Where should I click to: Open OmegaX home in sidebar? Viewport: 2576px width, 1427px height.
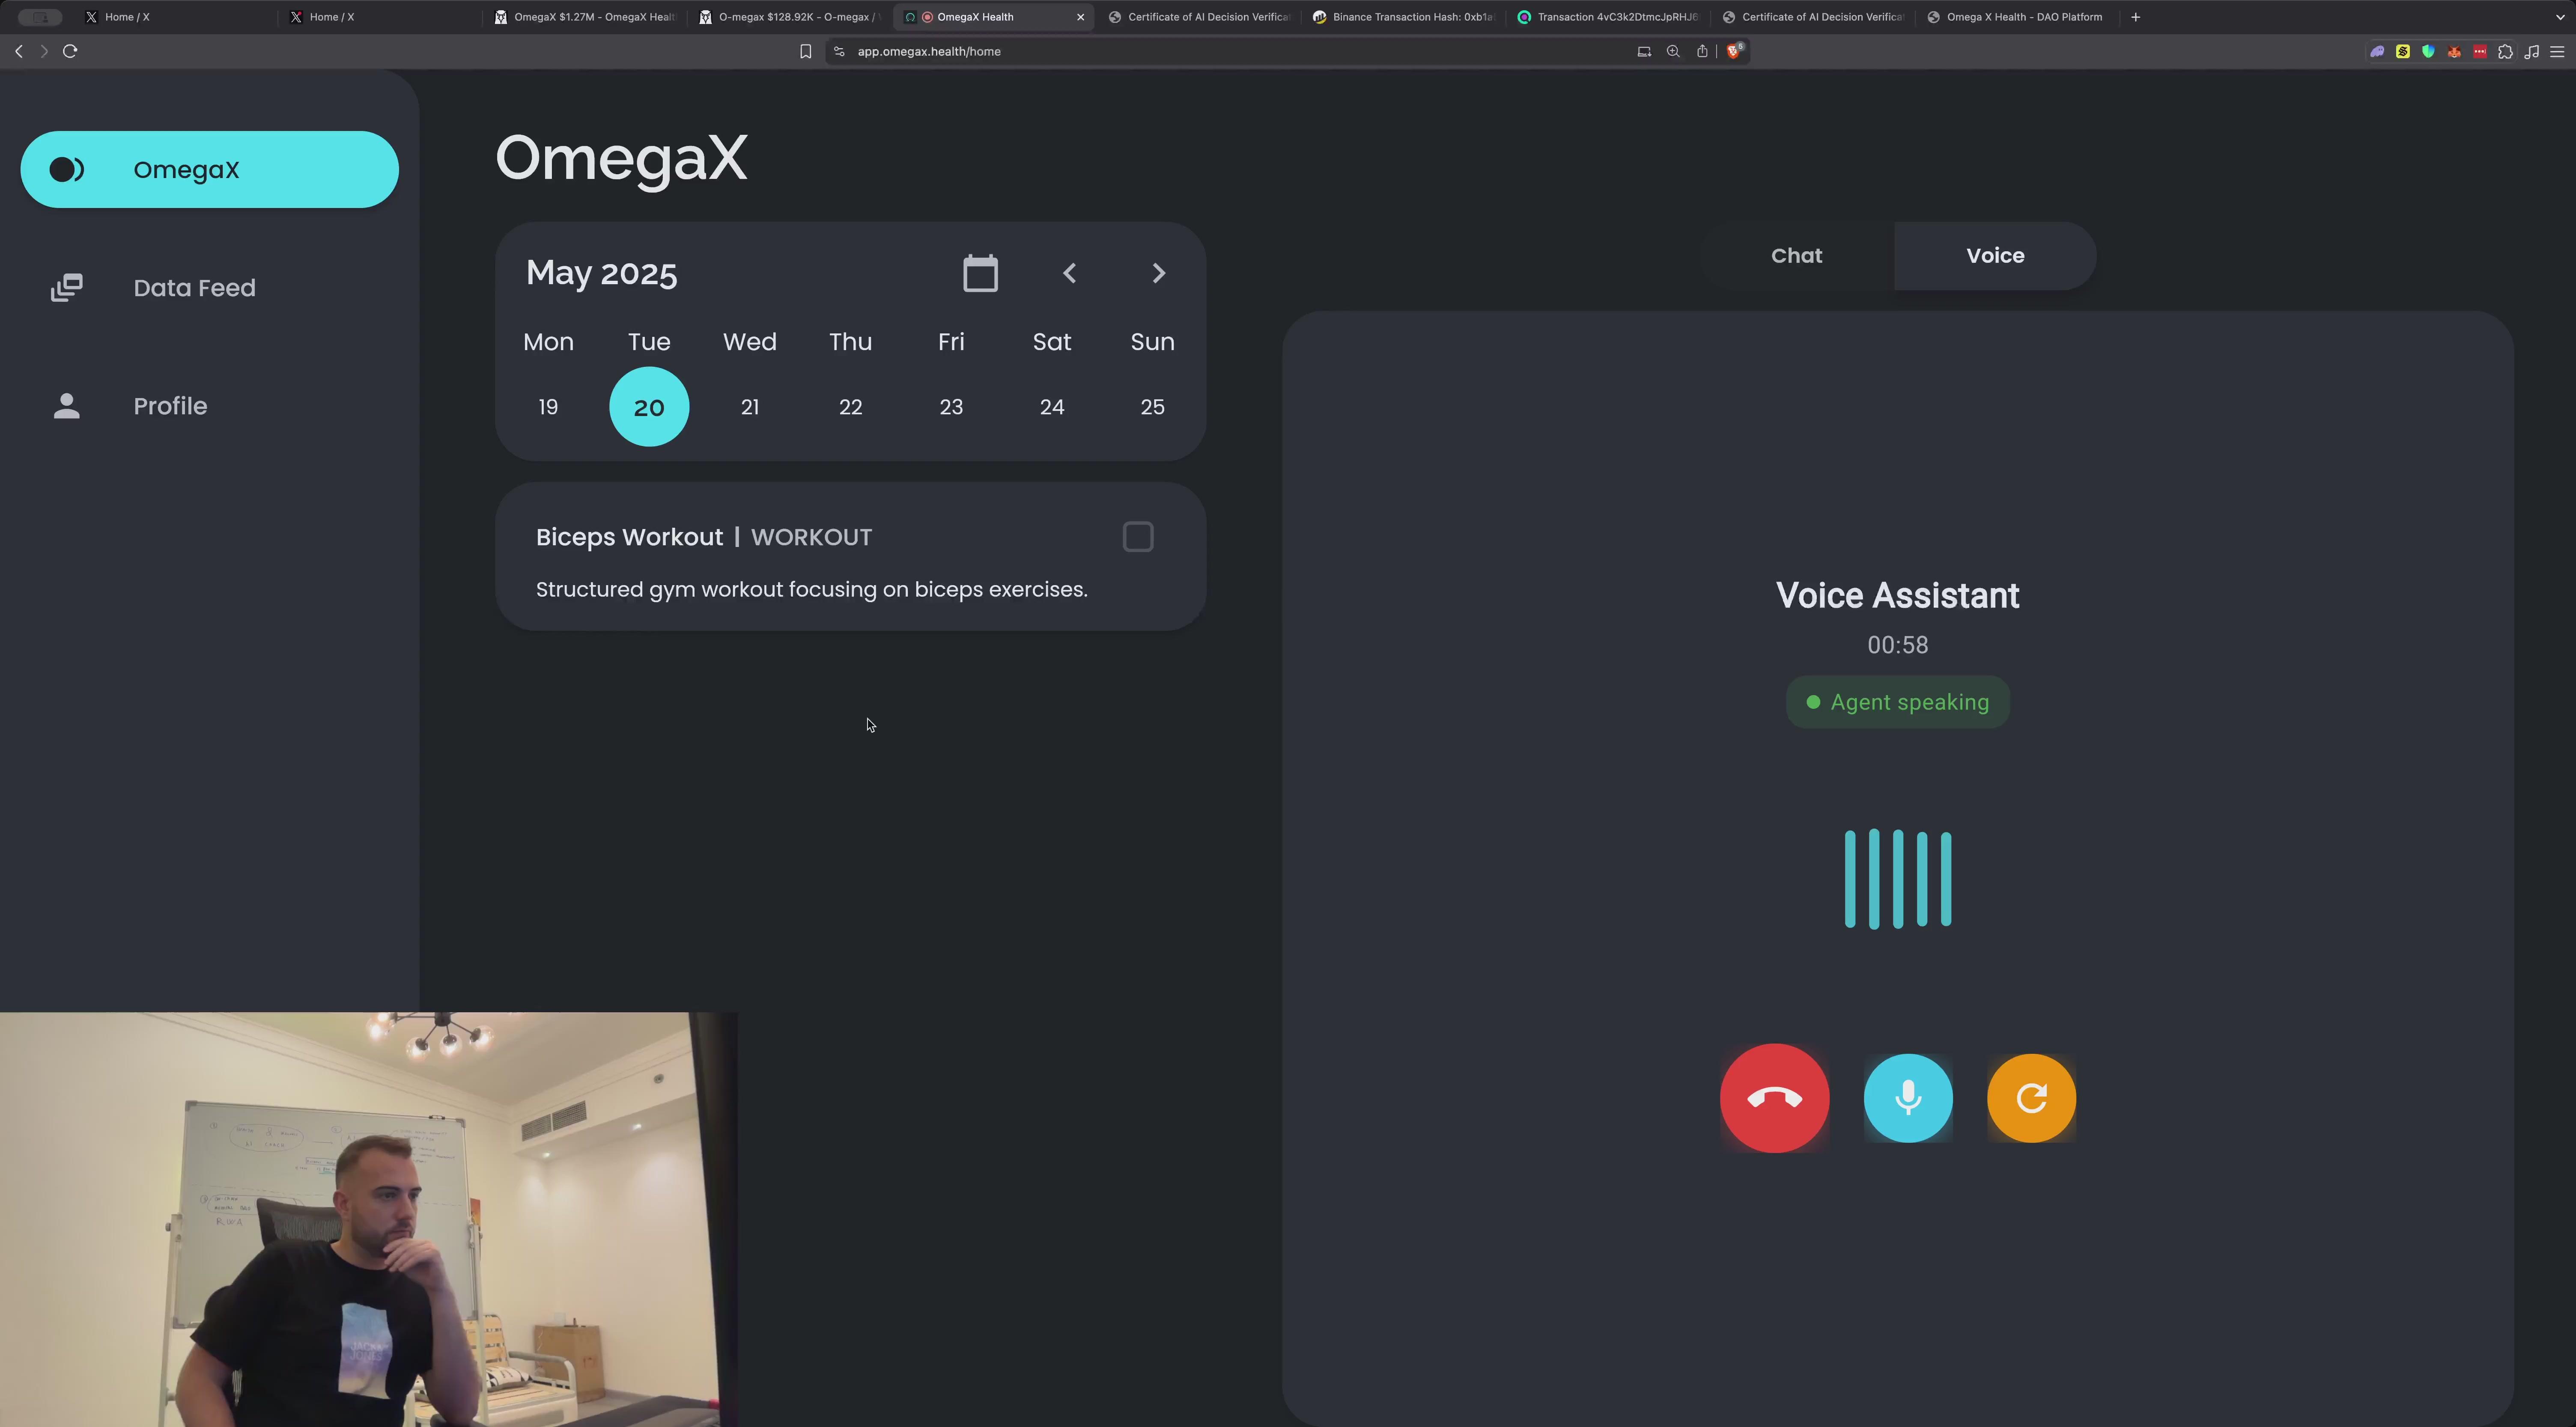(x=209, y=170)
